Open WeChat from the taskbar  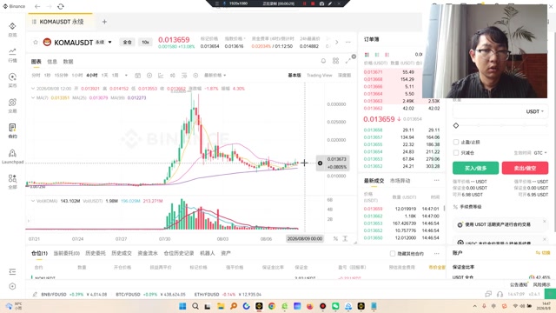click(x=335, y=306)
